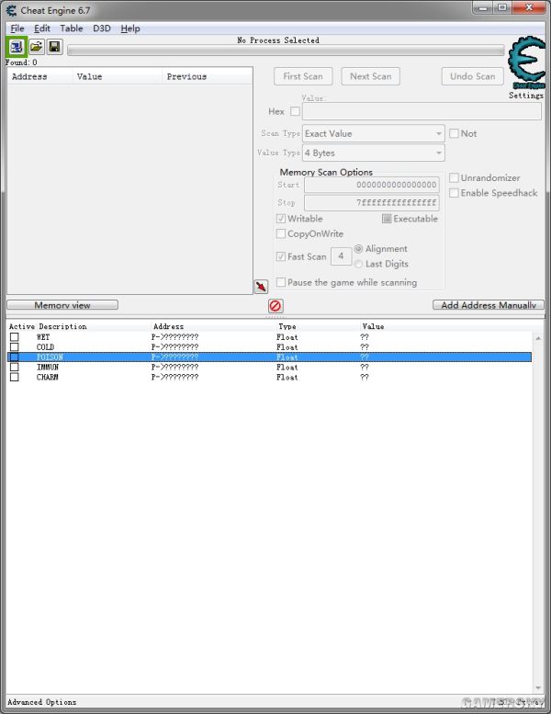
Task: Activate the WET entry checkbox
Action: pos(15,337)
